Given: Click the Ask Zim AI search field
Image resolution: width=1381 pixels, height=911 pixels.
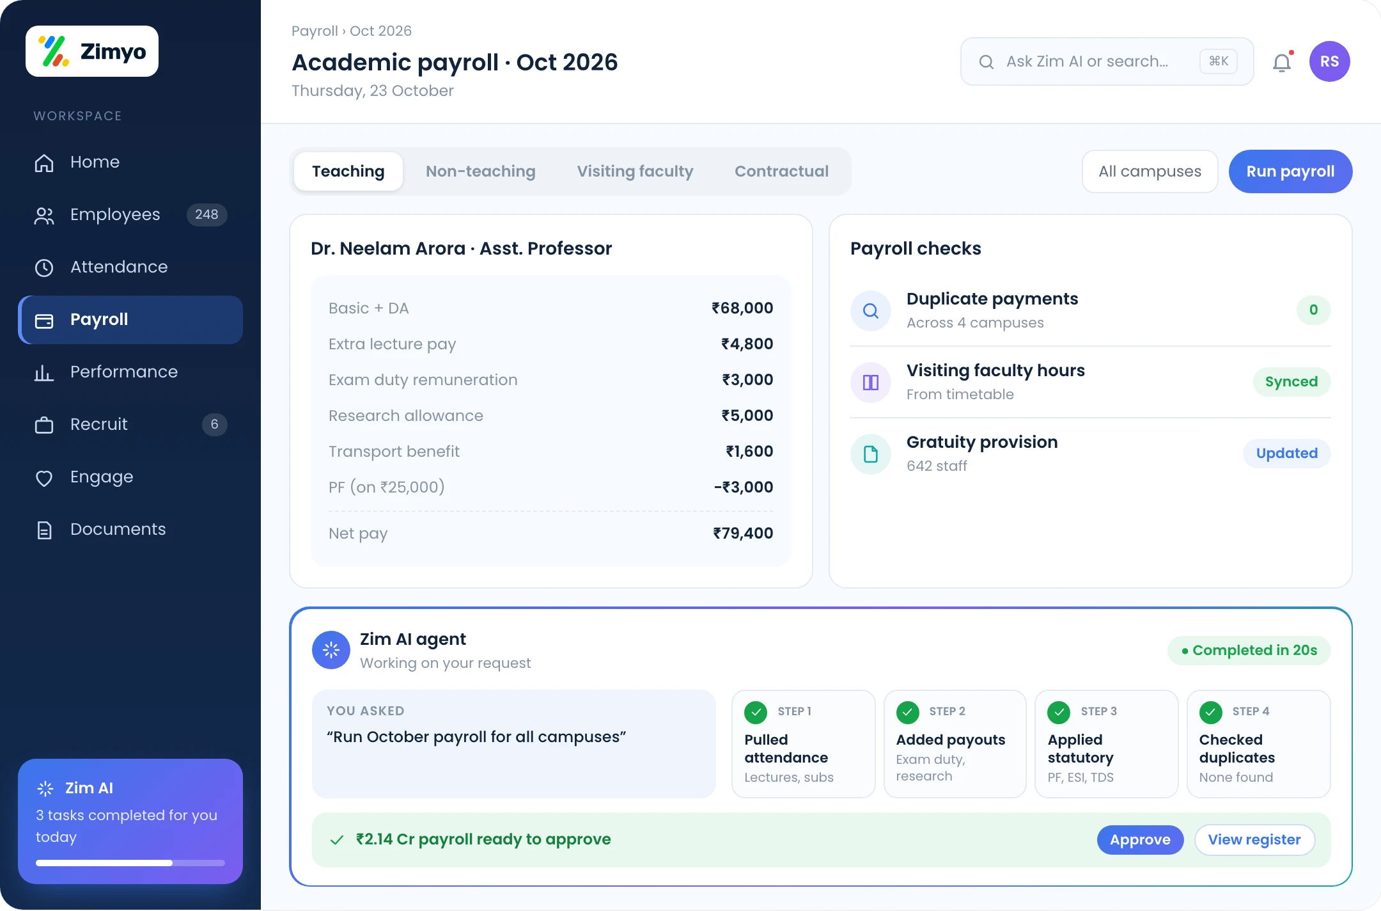Looking at the screenshot, I should coord(1107,61).
